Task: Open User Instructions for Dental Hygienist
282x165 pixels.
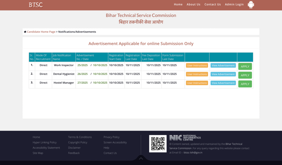Action: coord(197,74)
